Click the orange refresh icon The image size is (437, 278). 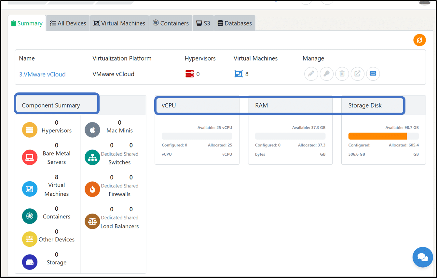click(419, 40)
